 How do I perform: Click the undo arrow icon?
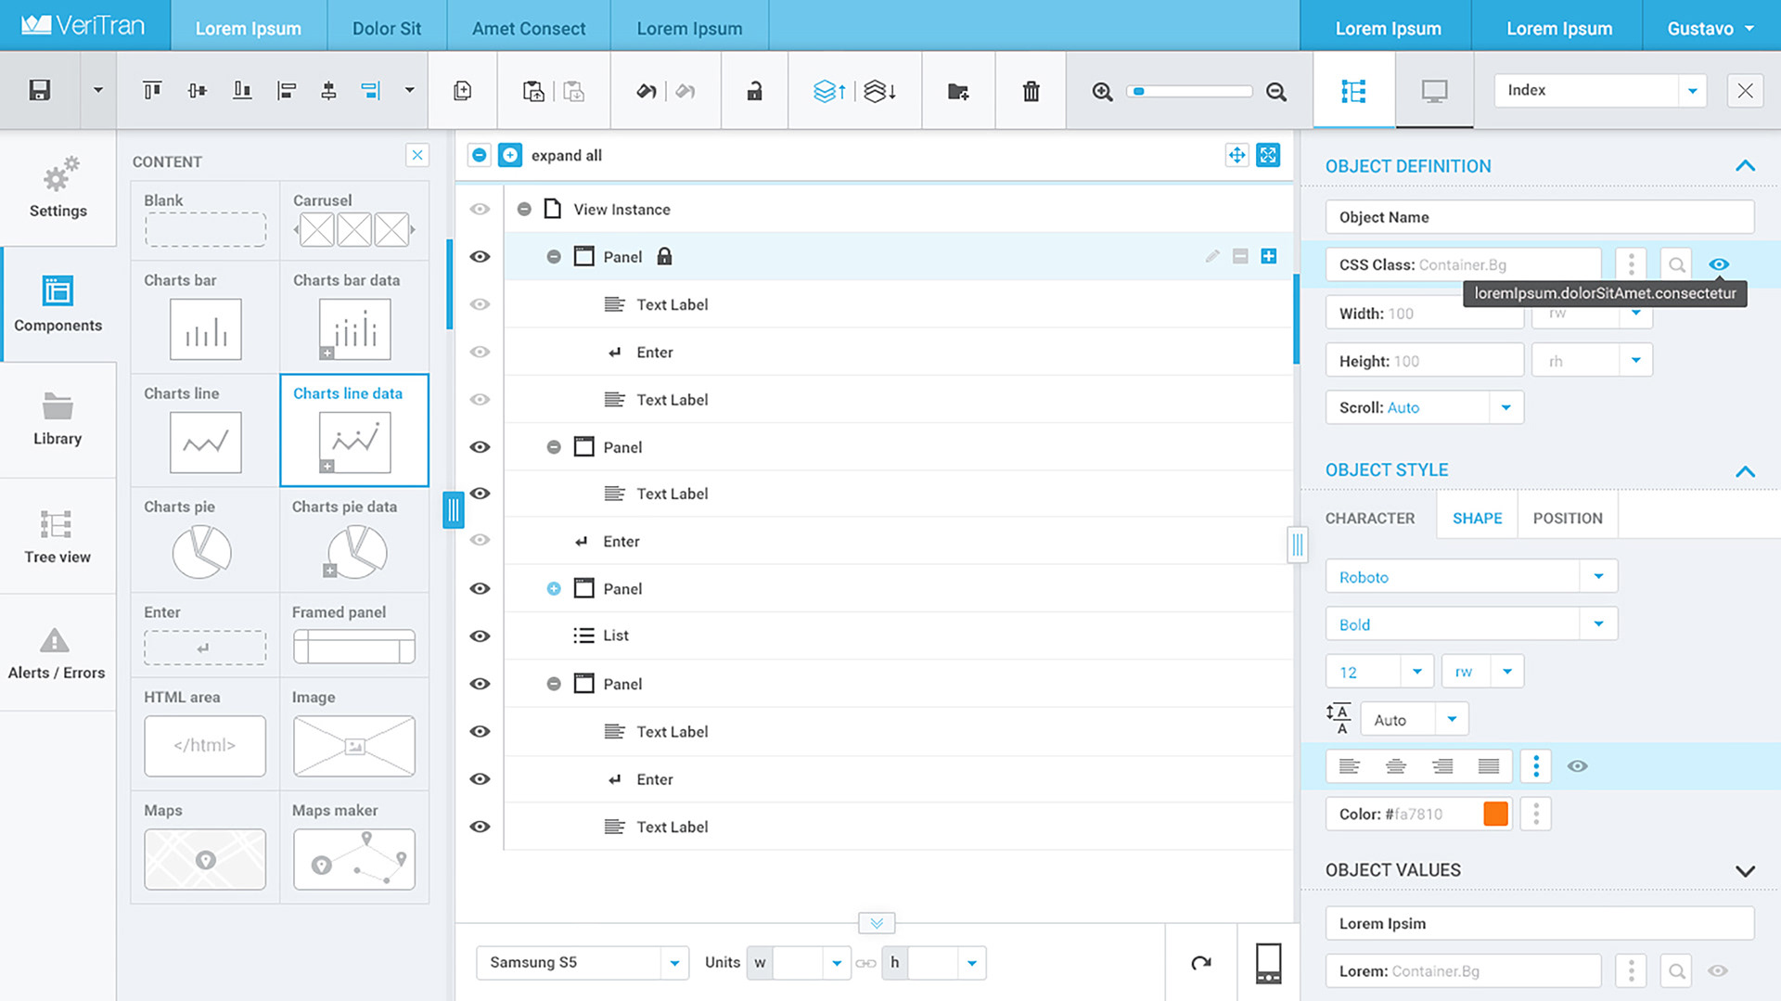tap(647, 91)
